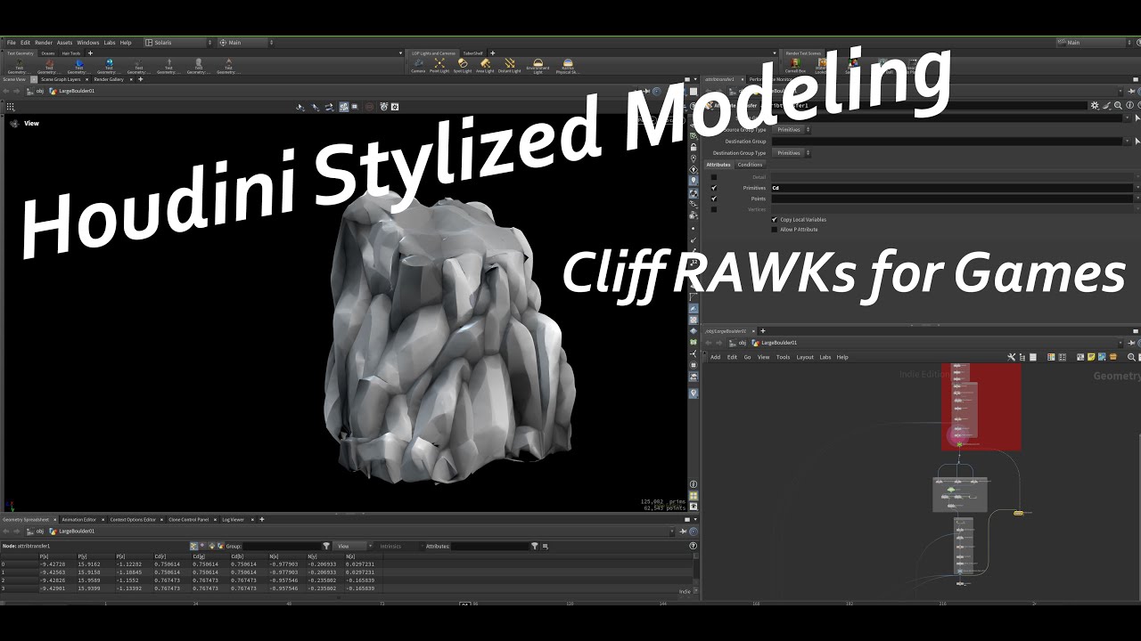Switch to the Animation Editor tab
Viewport: 1141px width, 641px height.
[x=79, y=519]
